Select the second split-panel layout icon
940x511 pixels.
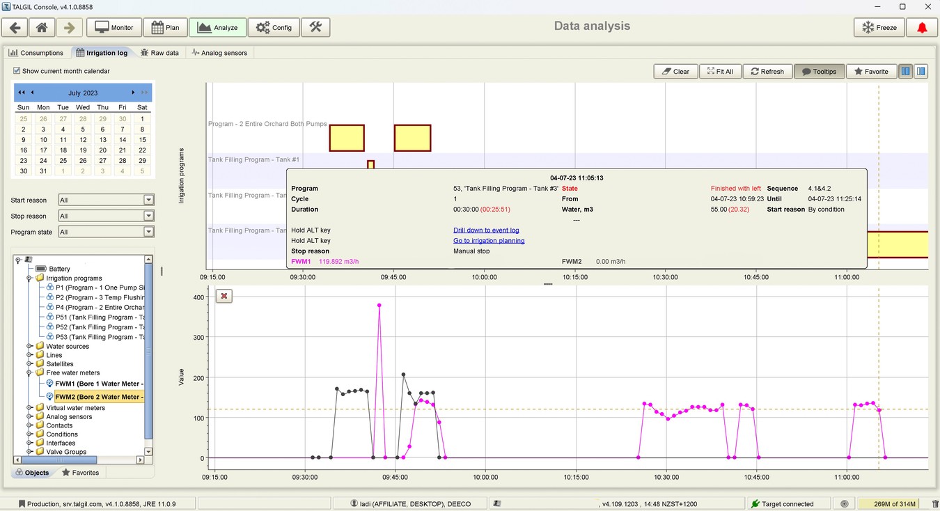click(x=921, y=71)
